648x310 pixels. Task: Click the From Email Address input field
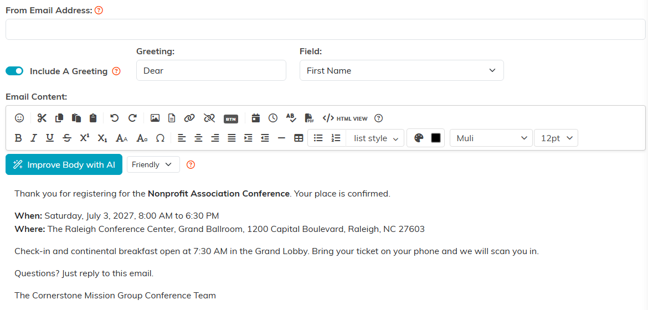326,29
